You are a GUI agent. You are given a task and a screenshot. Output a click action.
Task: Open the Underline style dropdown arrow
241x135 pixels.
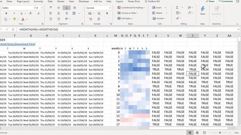point(25,13)
